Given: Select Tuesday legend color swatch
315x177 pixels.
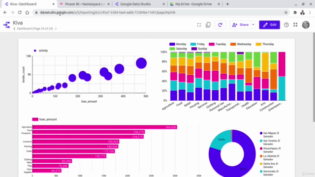Looking at the screenshot, I should click(x=212, y=44).
